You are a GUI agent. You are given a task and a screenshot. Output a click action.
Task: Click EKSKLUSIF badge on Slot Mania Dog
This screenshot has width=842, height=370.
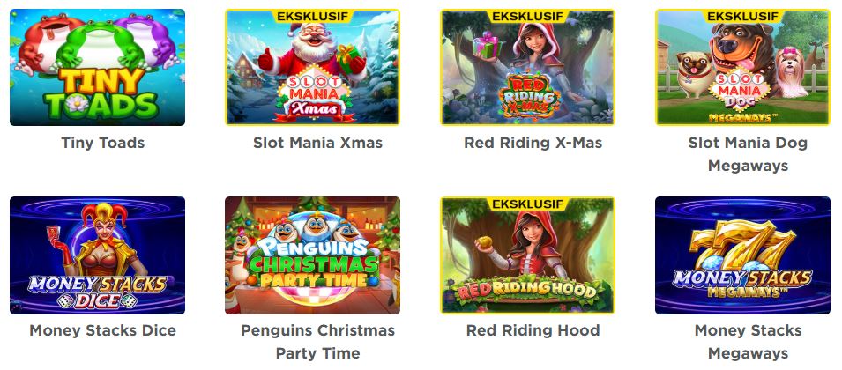click(x=742, y=17)
